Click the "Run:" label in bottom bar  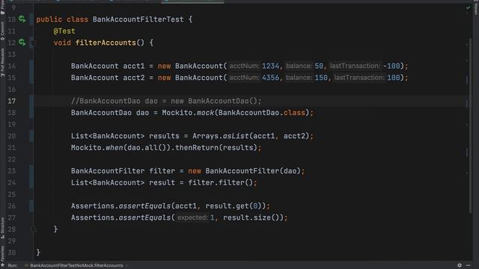(x=13, y=265)
